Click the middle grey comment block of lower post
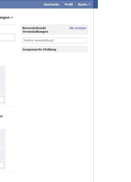 coord(3,142)
